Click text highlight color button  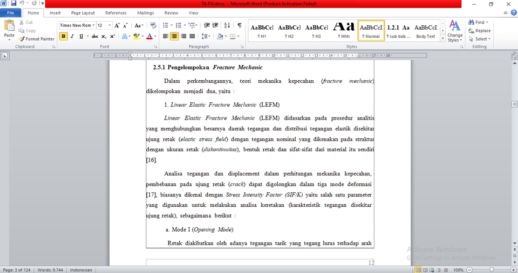pos(137,36)
